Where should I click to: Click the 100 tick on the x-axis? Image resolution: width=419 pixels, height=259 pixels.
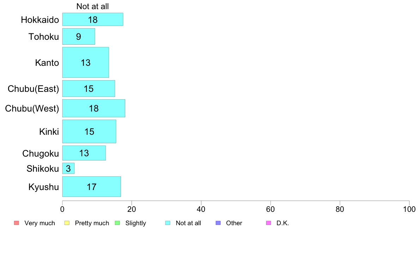tap(409, 209)
